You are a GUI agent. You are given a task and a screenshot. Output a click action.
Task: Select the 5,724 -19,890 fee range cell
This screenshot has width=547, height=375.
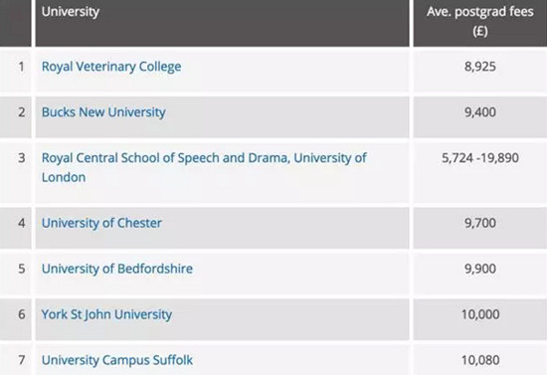pos(480,172)
